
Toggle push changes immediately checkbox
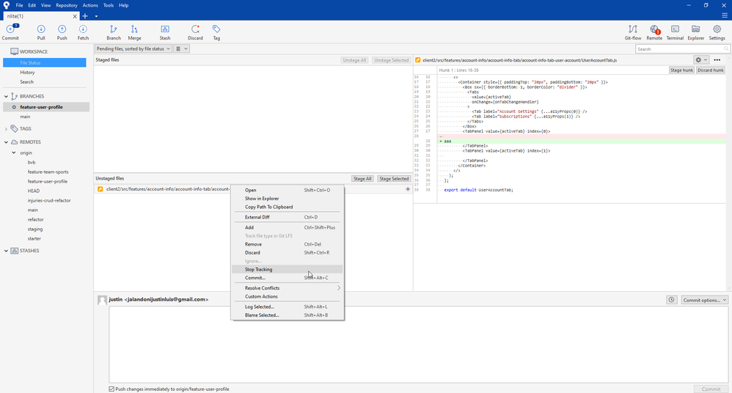point(111,389)
